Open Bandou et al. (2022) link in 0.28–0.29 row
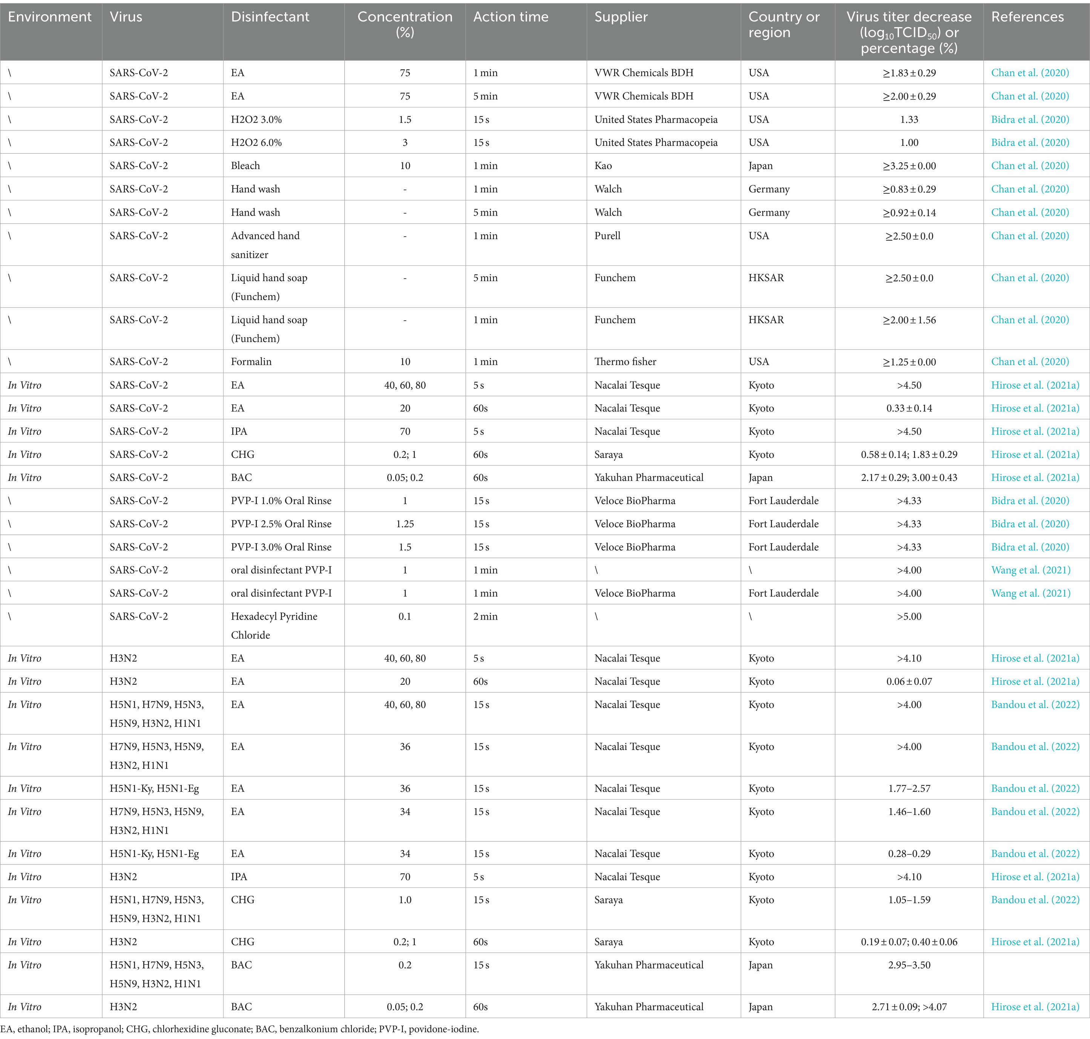Screen dimensions: 1090x1039 point(1035,854)
